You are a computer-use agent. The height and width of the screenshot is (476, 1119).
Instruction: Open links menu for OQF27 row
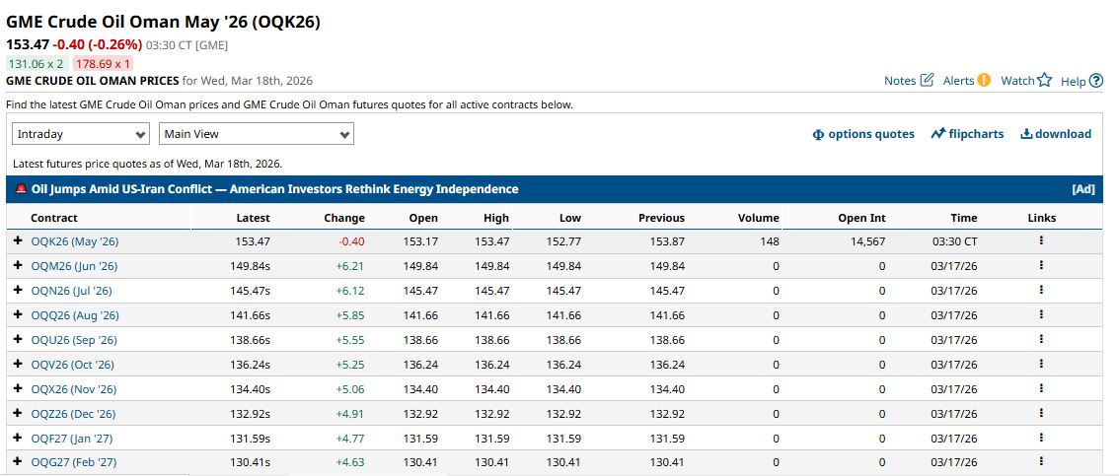[1041, 438]
